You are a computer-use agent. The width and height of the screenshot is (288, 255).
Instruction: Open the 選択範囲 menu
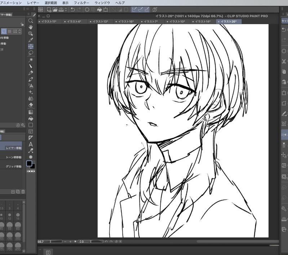click(51, 3)
